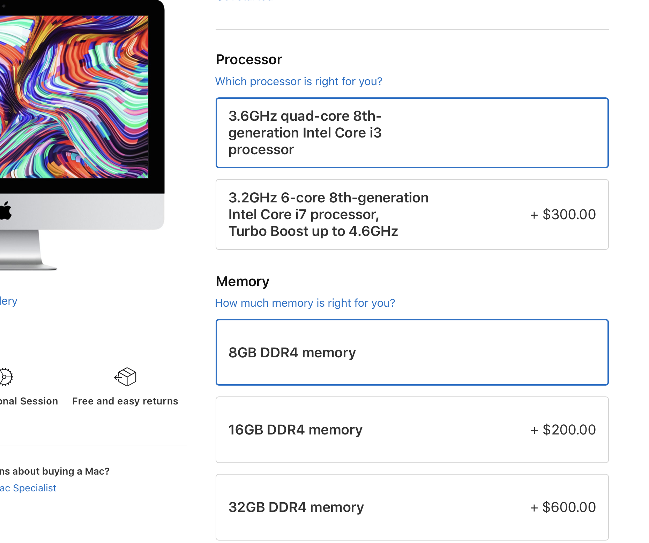Image resolution: width=649 pixels, height=543 pixels.
Task: Click the iMac's aluminum stand
Action: [x=21, y=250]
